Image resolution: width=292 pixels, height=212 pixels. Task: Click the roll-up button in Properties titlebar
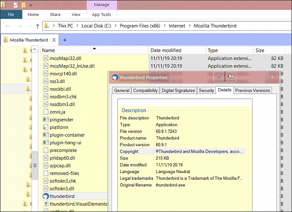pyautogui.click(x=219, y=76)
